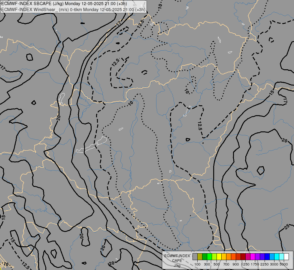Click the 3000 legend value
The image size is (294, 270).
pos(274,264)
